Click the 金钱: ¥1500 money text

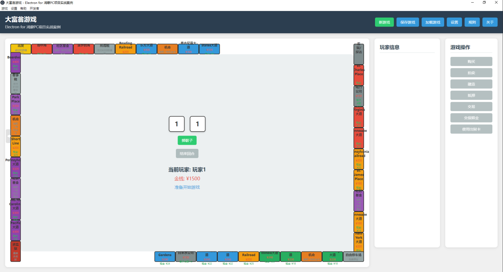coord(187,179)
